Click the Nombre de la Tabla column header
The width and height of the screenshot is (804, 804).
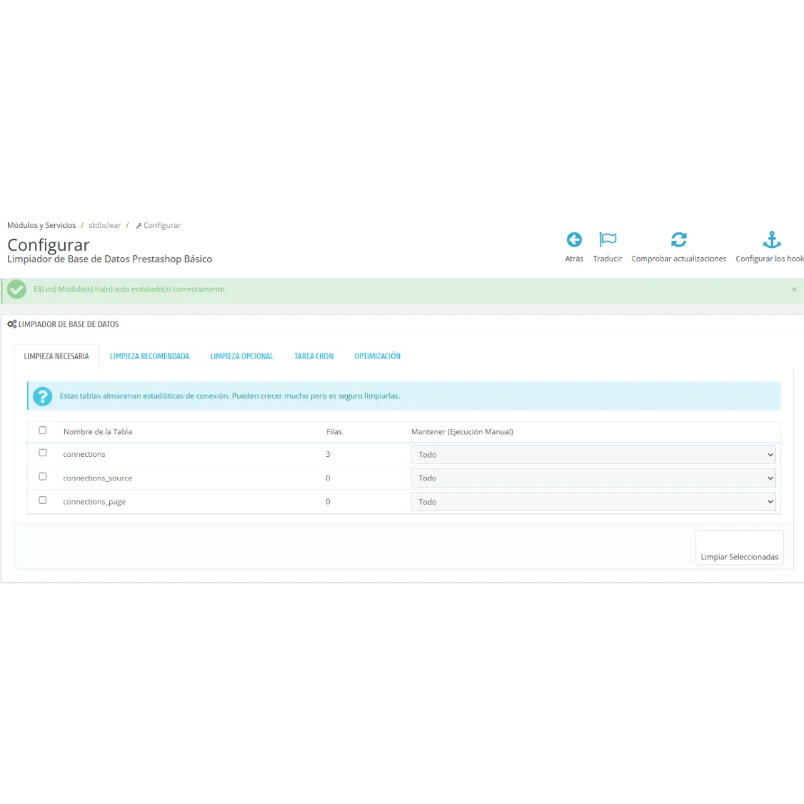click(x=98, y=432)
